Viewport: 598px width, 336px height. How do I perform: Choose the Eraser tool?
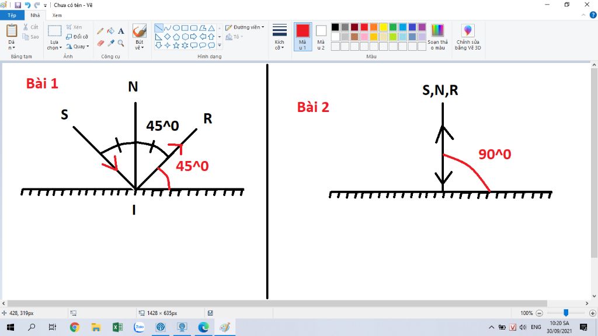pyautogui.click(x=100, y=43)
